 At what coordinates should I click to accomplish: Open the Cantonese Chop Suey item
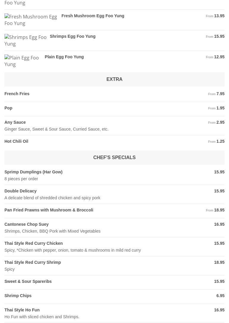coord(26,224)
